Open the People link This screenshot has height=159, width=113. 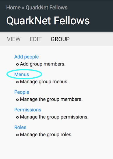tap(22, 92)
